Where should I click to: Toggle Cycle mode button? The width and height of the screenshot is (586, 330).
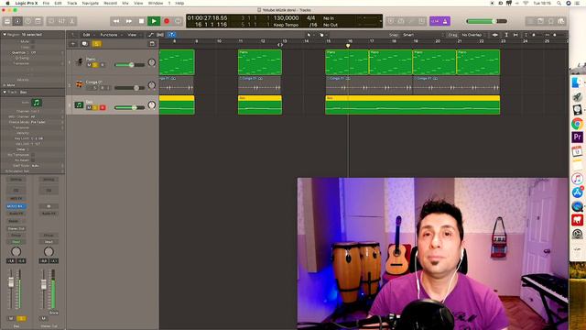(x=179, y=21)
